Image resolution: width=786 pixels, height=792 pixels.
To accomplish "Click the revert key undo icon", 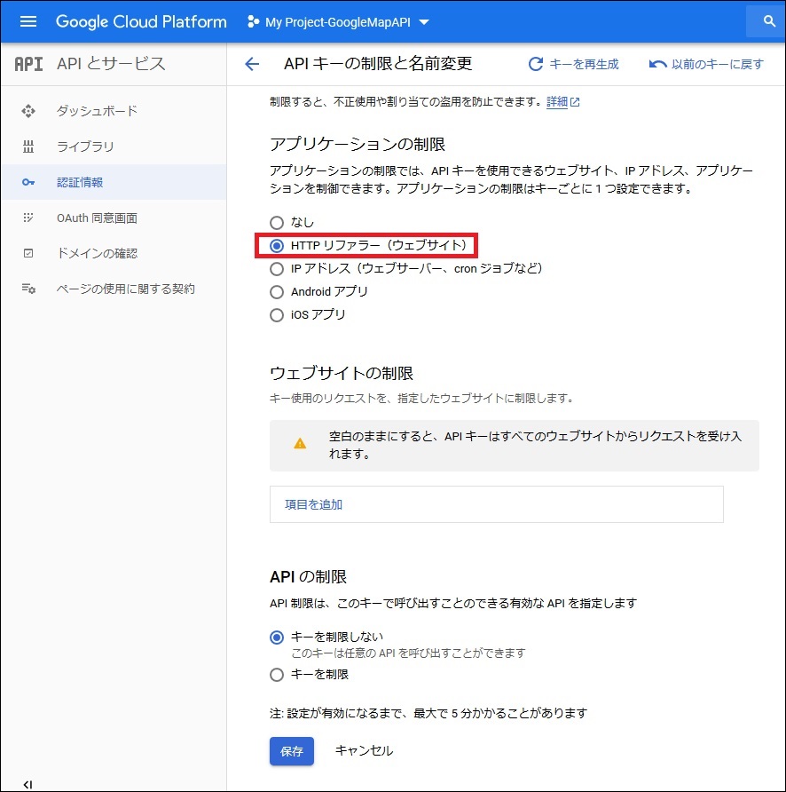I will click(x=657, y=64).
